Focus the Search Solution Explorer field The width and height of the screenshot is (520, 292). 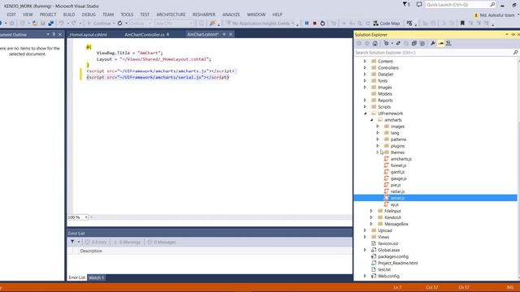pos(433,52)
